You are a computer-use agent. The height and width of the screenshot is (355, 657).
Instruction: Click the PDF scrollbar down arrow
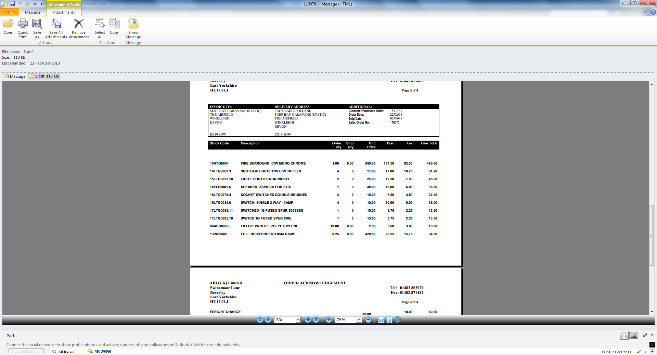652,312
